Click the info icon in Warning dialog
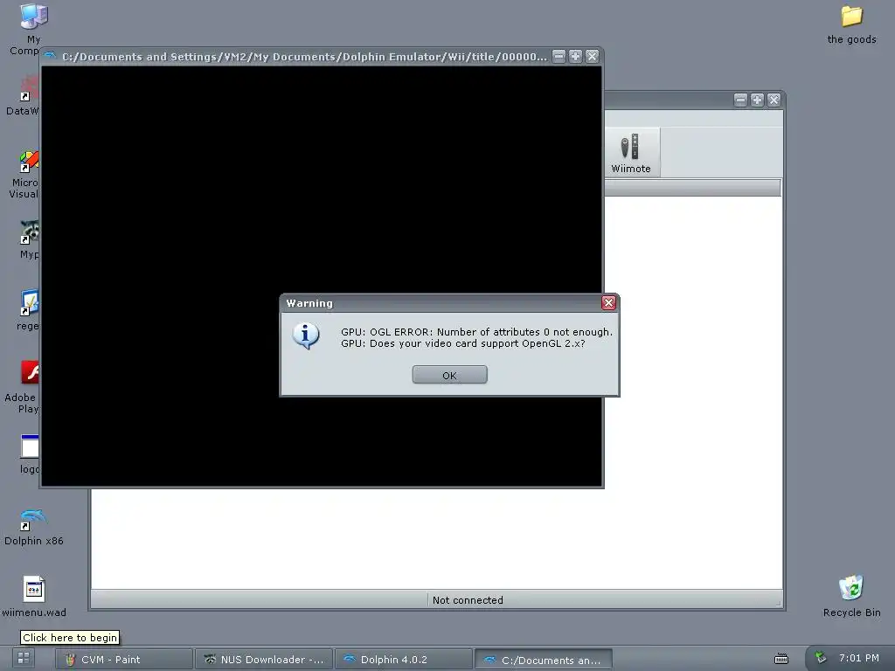Image resolution: width=895 pixels, height=671 pixels. 306,335
